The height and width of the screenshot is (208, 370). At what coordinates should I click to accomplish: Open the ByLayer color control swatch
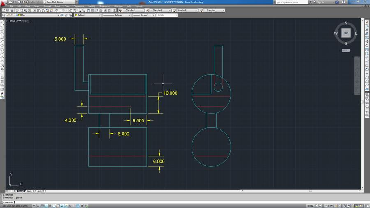77,15
